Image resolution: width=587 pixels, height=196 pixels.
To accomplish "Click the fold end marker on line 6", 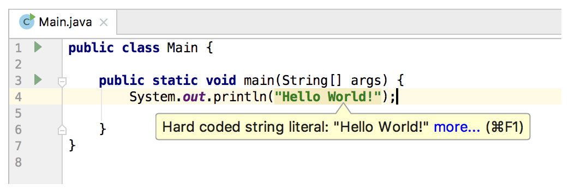I will (62, 130).
